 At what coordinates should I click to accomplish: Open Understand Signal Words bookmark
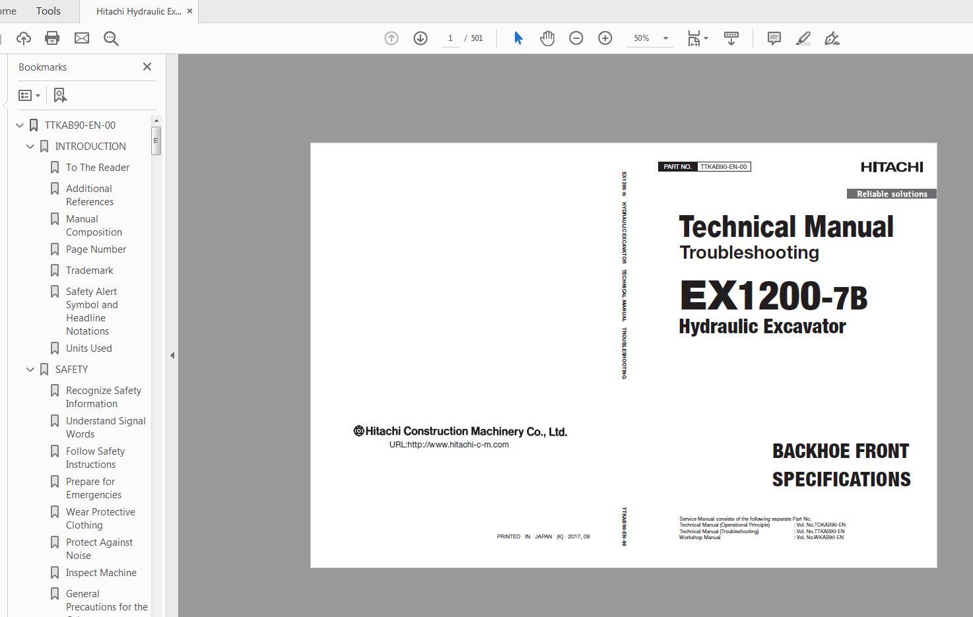click(x=106, y=427)
